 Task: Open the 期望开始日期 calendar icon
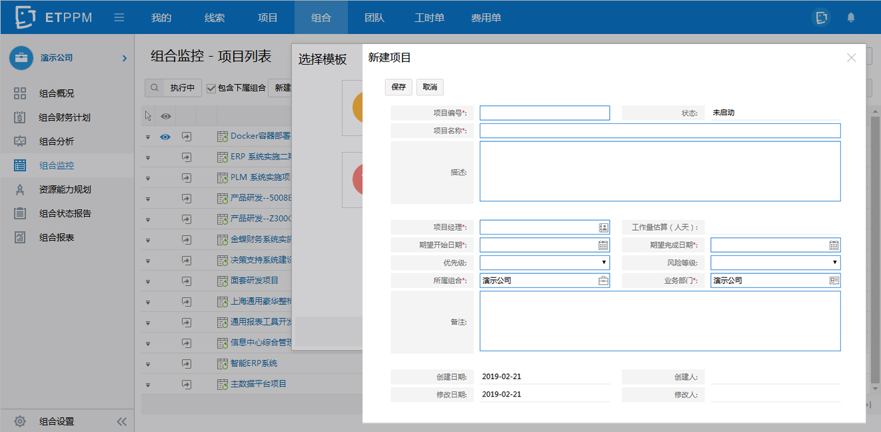(603, 245)
